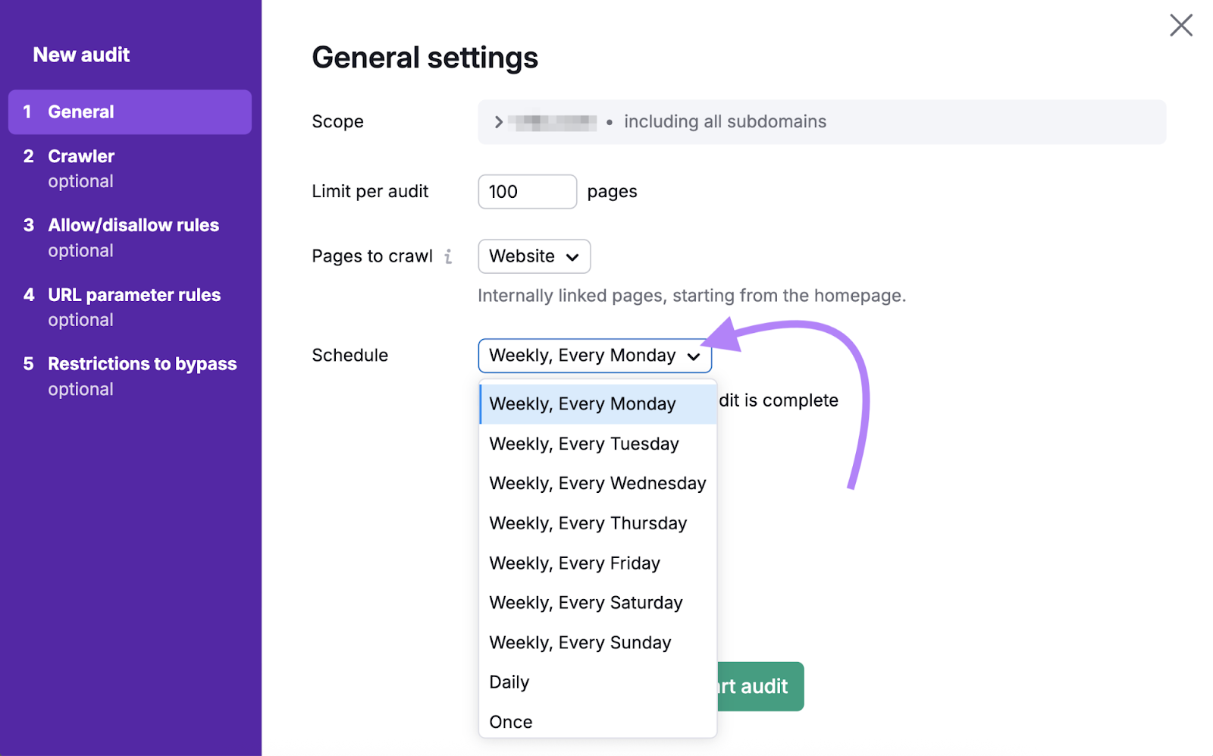
Task: Select Weekly, Every Tuesday schedule
Action: 584,444
